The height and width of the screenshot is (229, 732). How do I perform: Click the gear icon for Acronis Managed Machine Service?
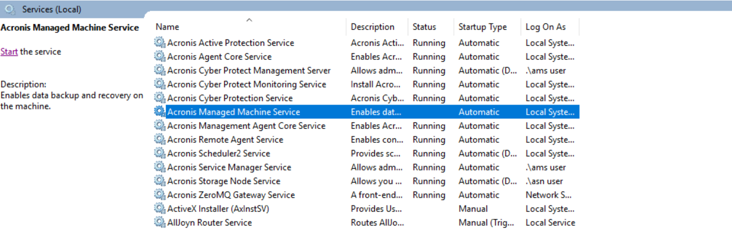[x=160, y=112]
